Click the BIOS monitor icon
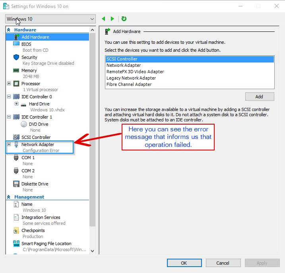285x273 pixels. coord(16,44)
